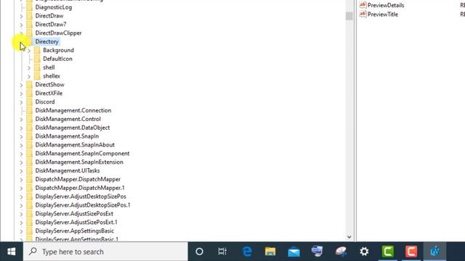Expand the shell subkey
465x261 pixels.
pyautogui.click(x=29, y=67)
